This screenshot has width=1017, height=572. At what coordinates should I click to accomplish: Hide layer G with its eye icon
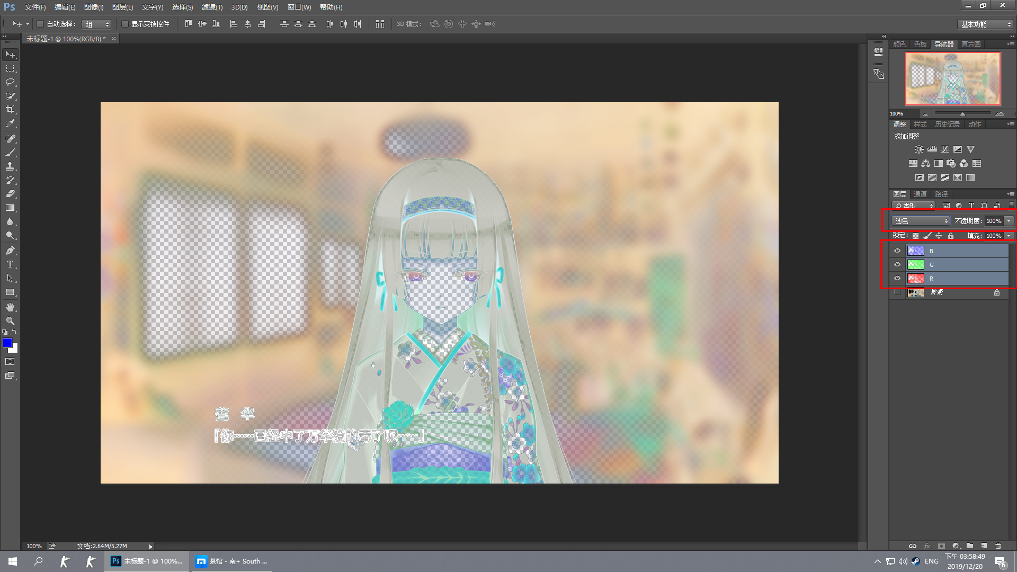coord(897,265)
